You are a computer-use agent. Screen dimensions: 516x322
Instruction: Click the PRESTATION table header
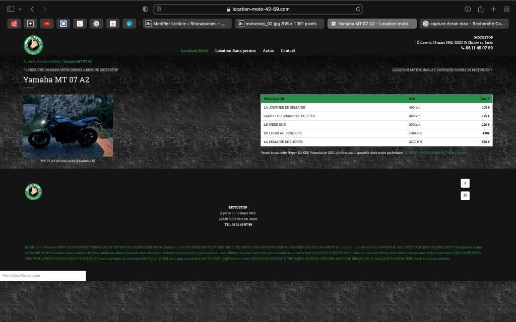(274, 99)
